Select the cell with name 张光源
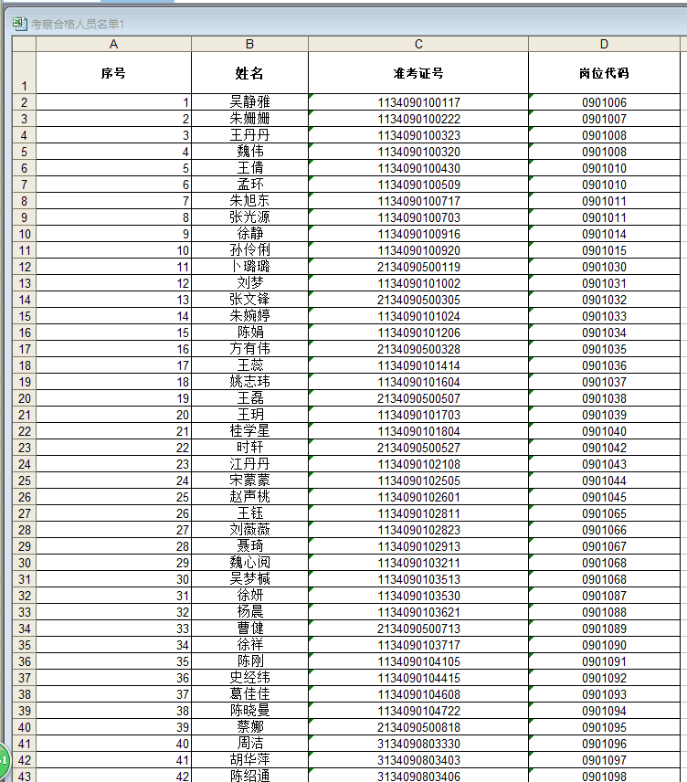Screen dimensions: 687x782 tap(250, 217)
